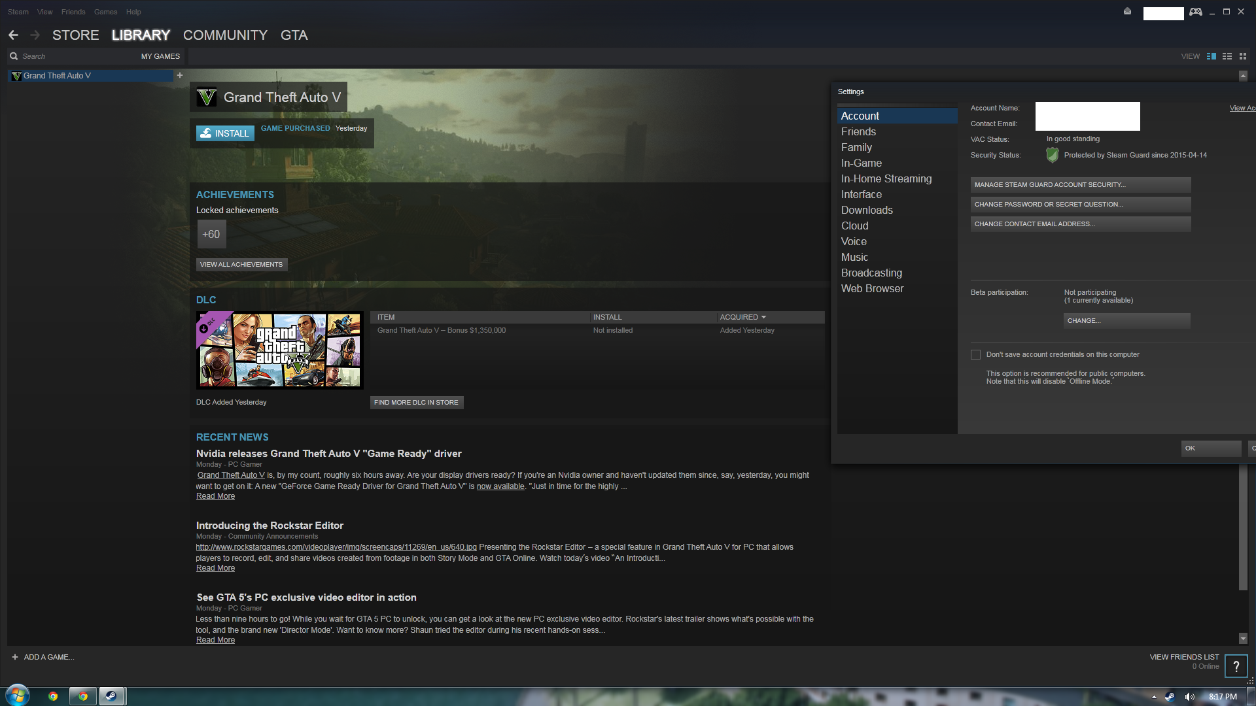Click the search magnifier icon
This screenshot has height=706, width=1256.
point(14,56)
